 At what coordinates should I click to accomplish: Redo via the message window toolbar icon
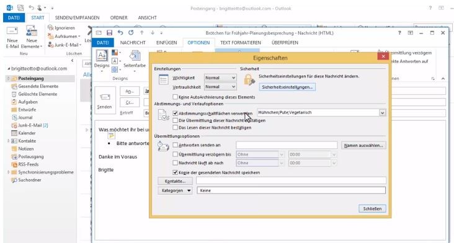(x=131, y=33)
